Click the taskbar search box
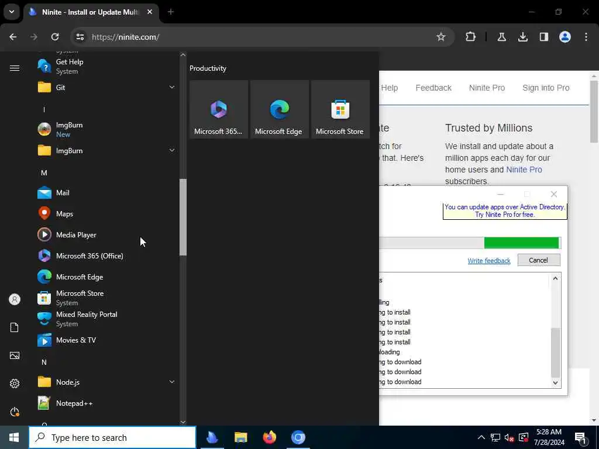The width and height of the screenshot is (599, 449). [x=112, y=437]
